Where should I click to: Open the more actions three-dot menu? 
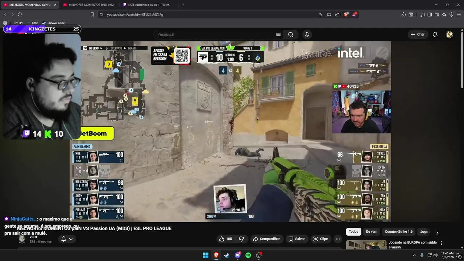338,239
